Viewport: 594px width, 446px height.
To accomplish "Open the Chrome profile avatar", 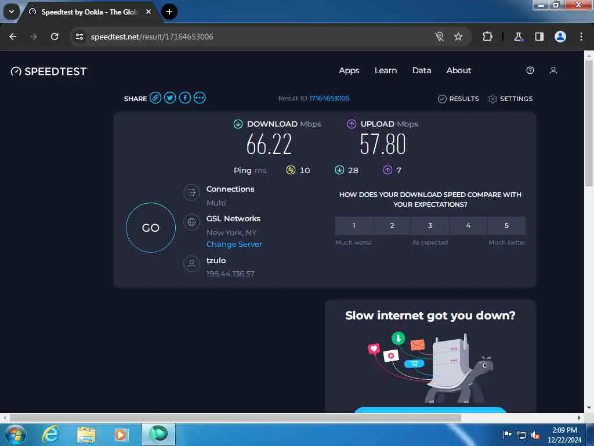I will tap(560, 37).
